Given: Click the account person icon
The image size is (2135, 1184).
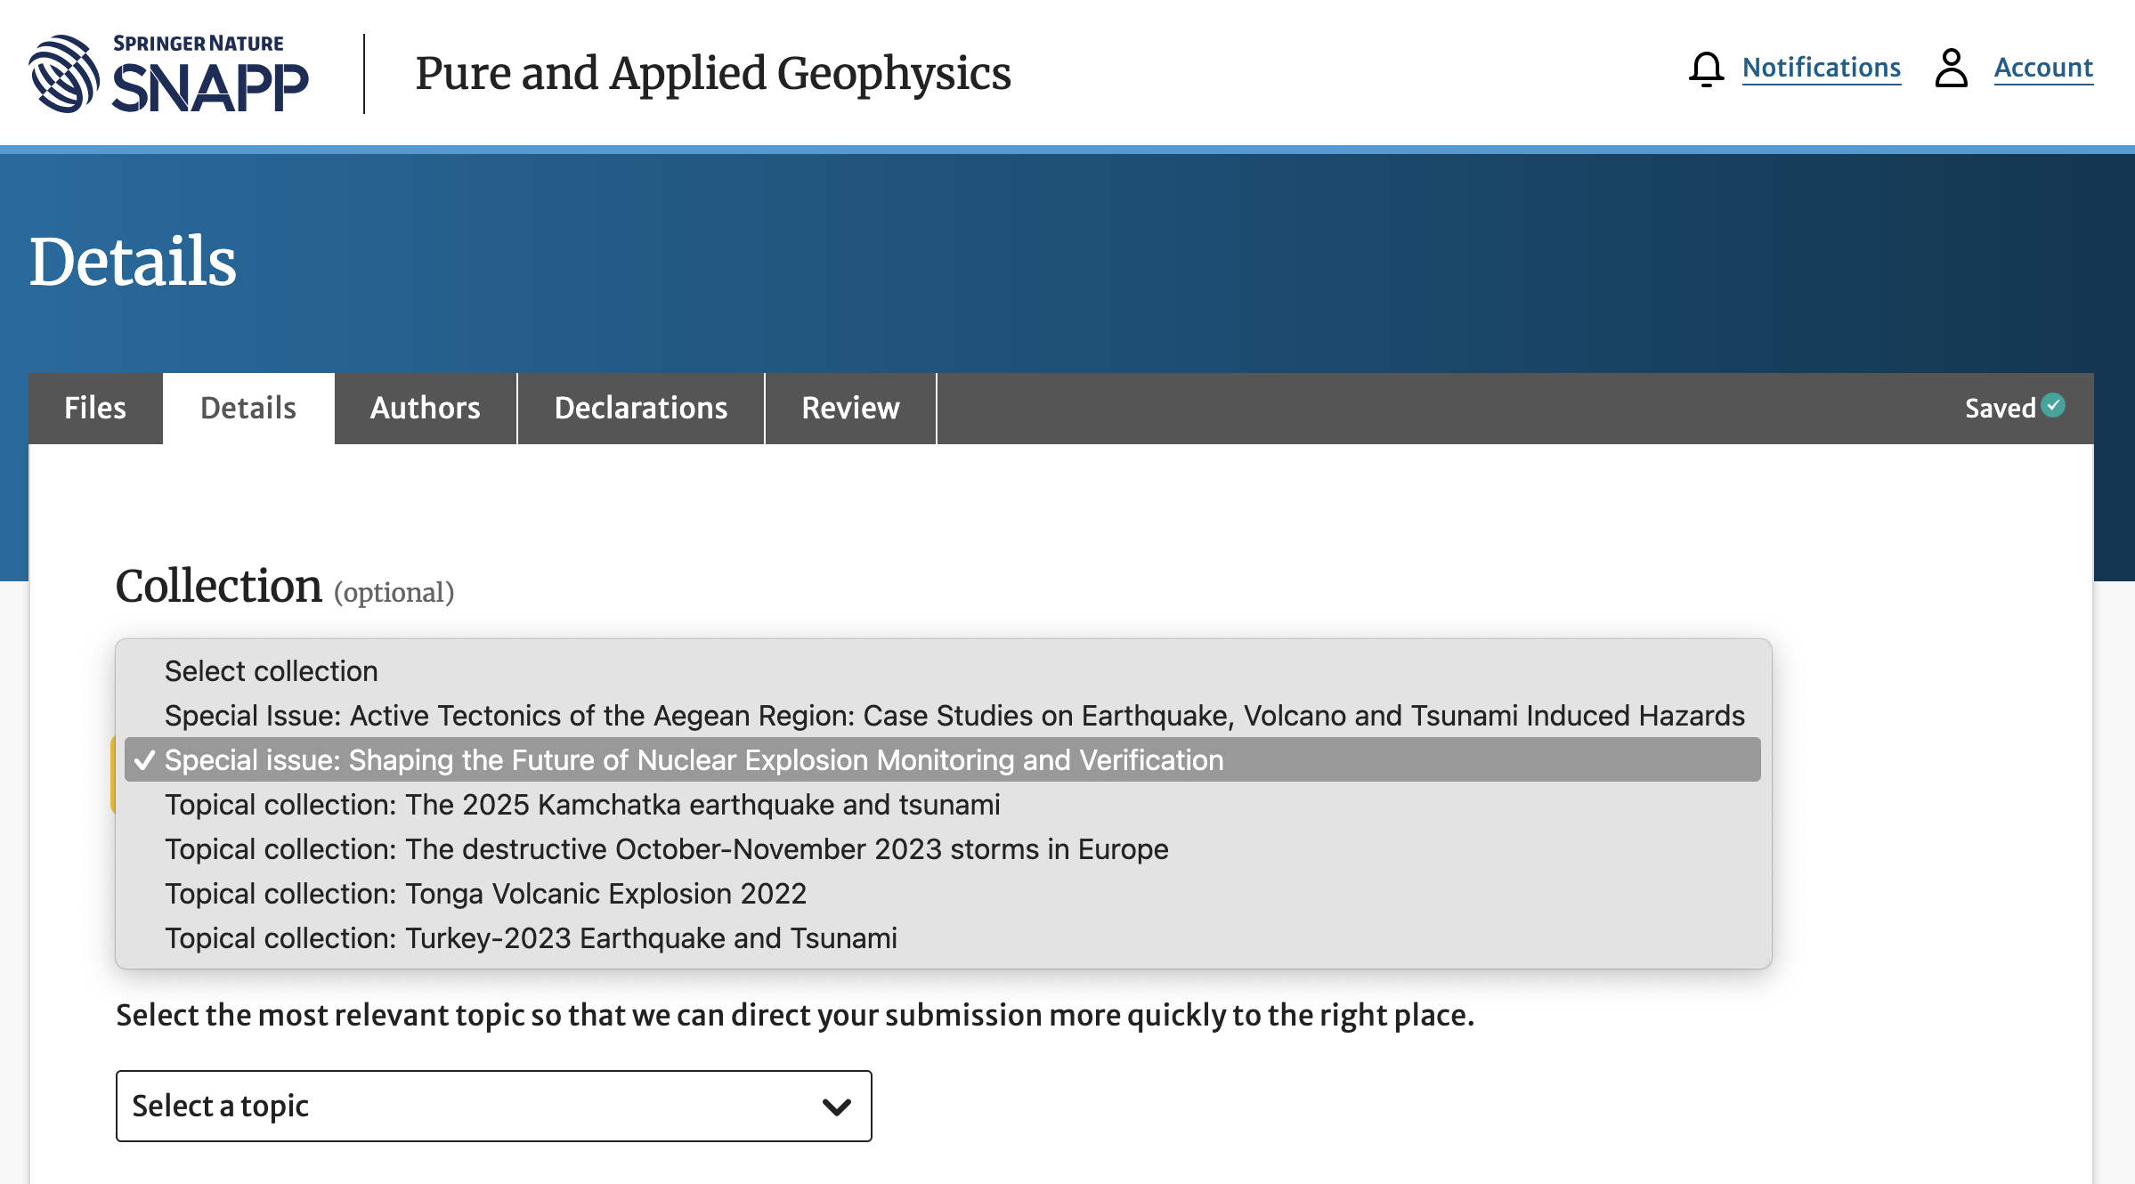Looking at the screenshot, I should [1950, 69].
